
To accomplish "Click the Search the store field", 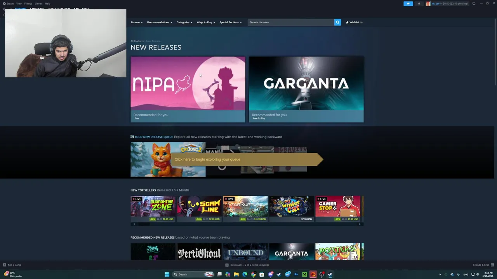I will [x=291, y=22].
